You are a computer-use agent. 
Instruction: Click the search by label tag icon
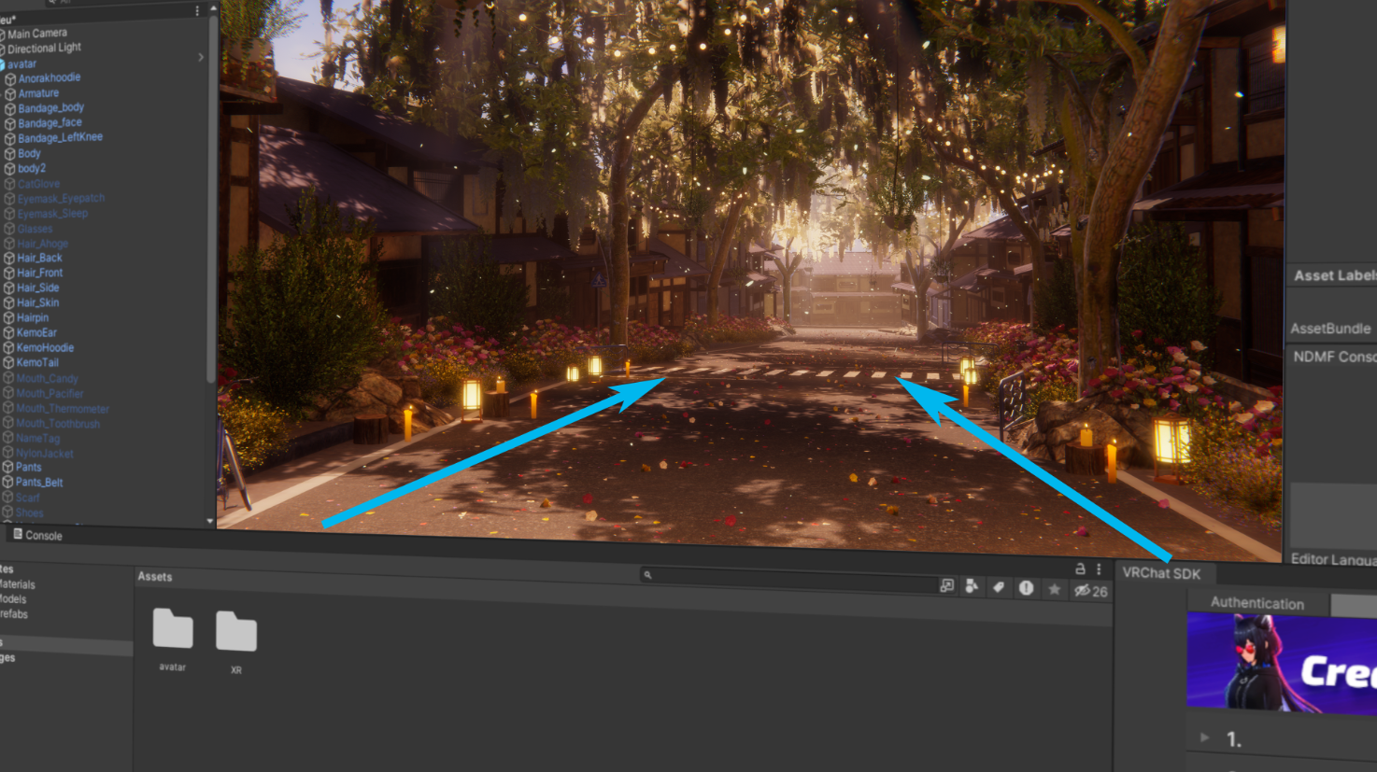point(999,587)
